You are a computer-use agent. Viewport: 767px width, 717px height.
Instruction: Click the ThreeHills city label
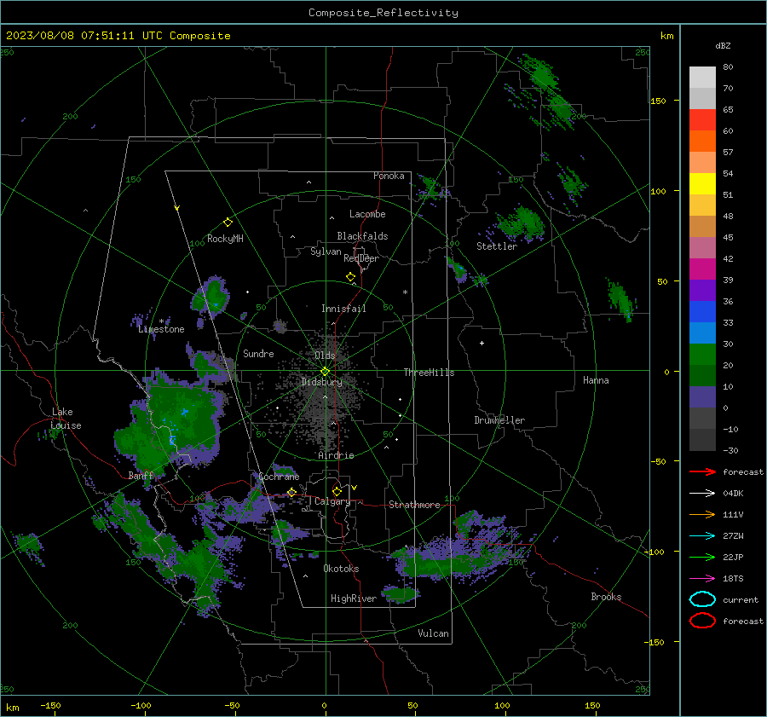(429, 373)
